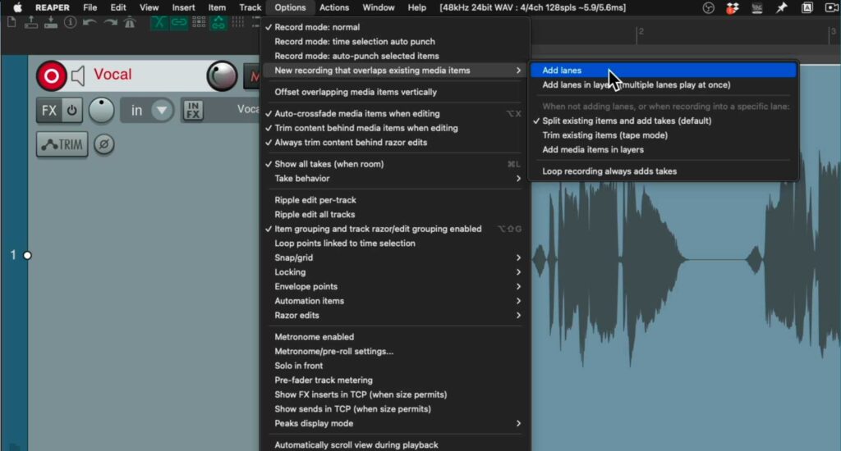Click the pan knob next to FX

[x=101, y=111]
